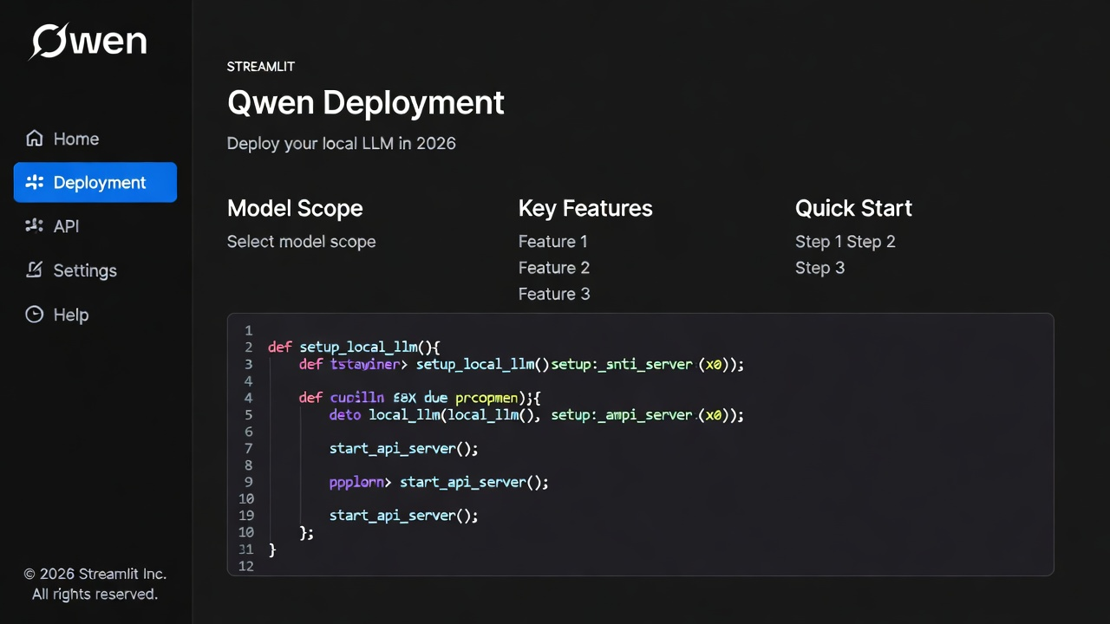The image size is (1110, 624).
Task: Click the Quick Start heading
Action: click(x=853, y=208)
